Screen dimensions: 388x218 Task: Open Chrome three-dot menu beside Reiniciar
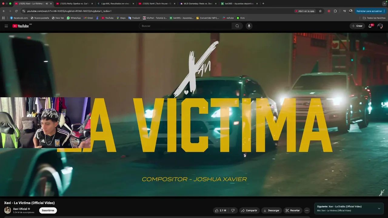tap(385, 11)
